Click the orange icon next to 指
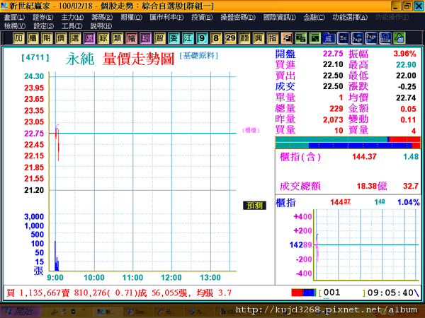This screenshot has width=425, height=318. pyautogui.click(x=286, y=38)
